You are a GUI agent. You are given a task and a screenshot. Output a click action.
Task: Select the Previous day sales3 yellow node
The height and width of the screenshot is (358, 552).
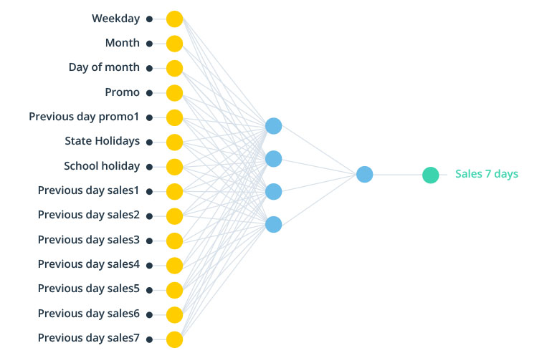(174, 240)
